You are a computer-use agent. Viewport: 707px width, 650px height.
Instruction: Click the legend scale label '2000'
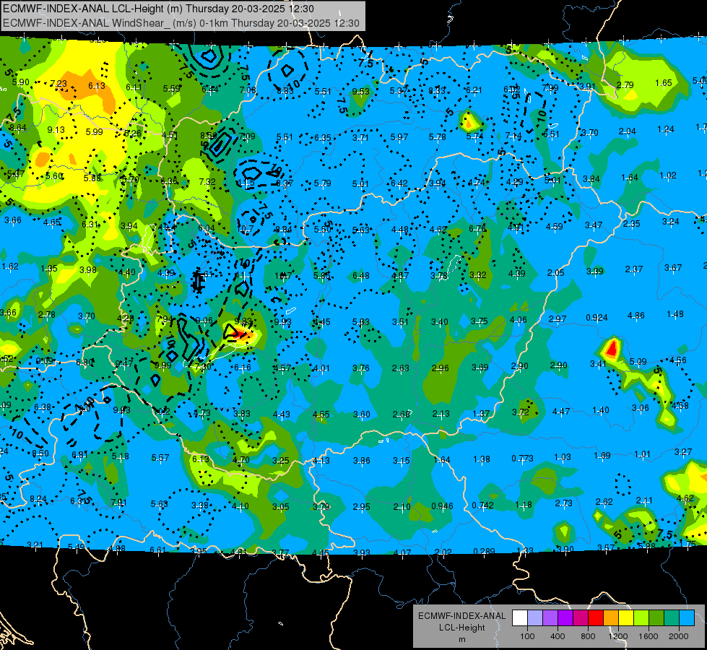679,636
